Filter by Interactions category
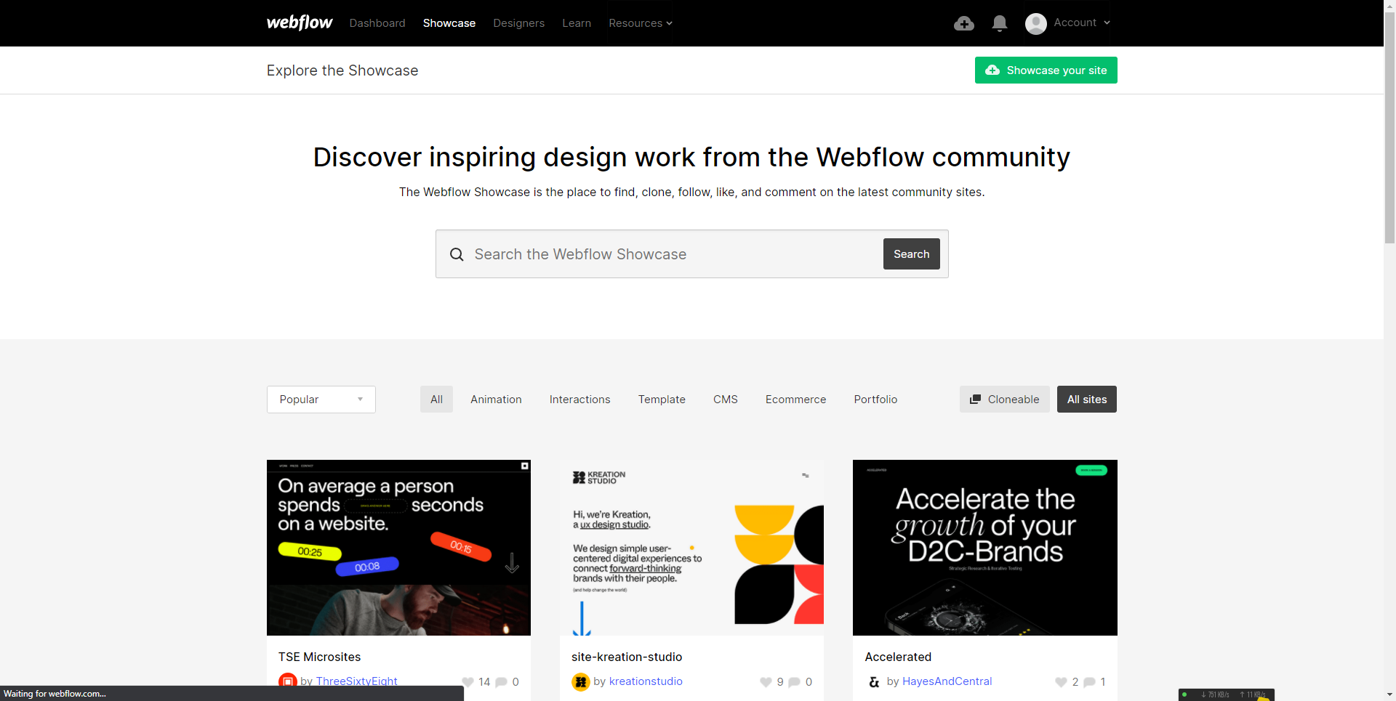1396x701 pixels. [x=579, y=400]
